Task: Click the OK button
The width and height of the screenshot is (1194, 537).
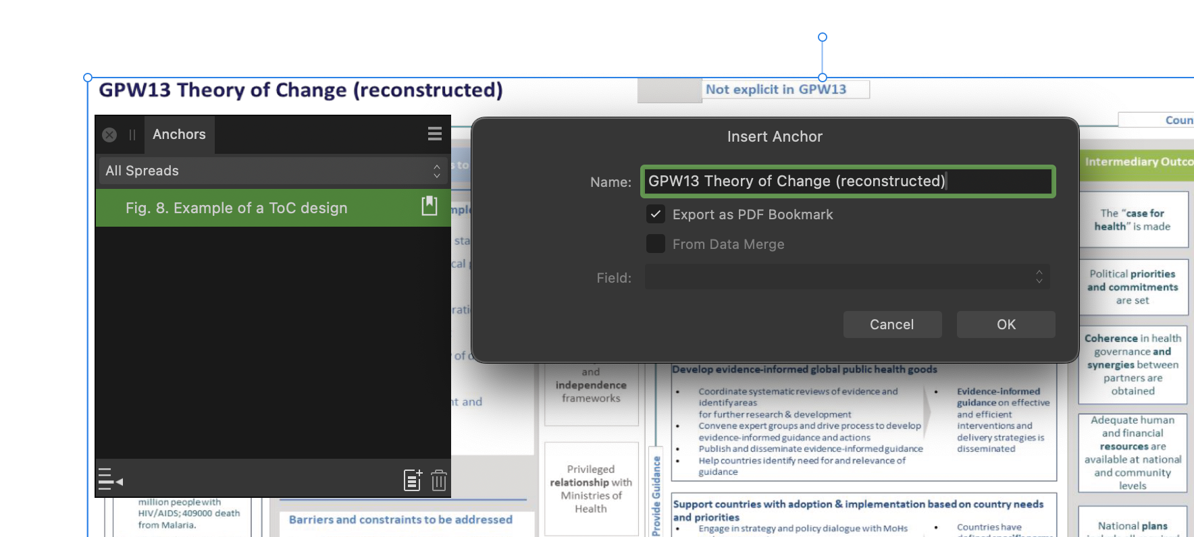Action: (1006, 324)
